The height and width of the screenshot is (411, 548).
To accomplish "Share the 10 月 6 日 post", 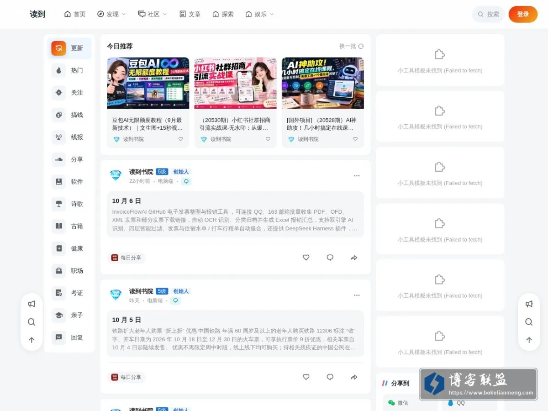I will (x=354, y=258).
